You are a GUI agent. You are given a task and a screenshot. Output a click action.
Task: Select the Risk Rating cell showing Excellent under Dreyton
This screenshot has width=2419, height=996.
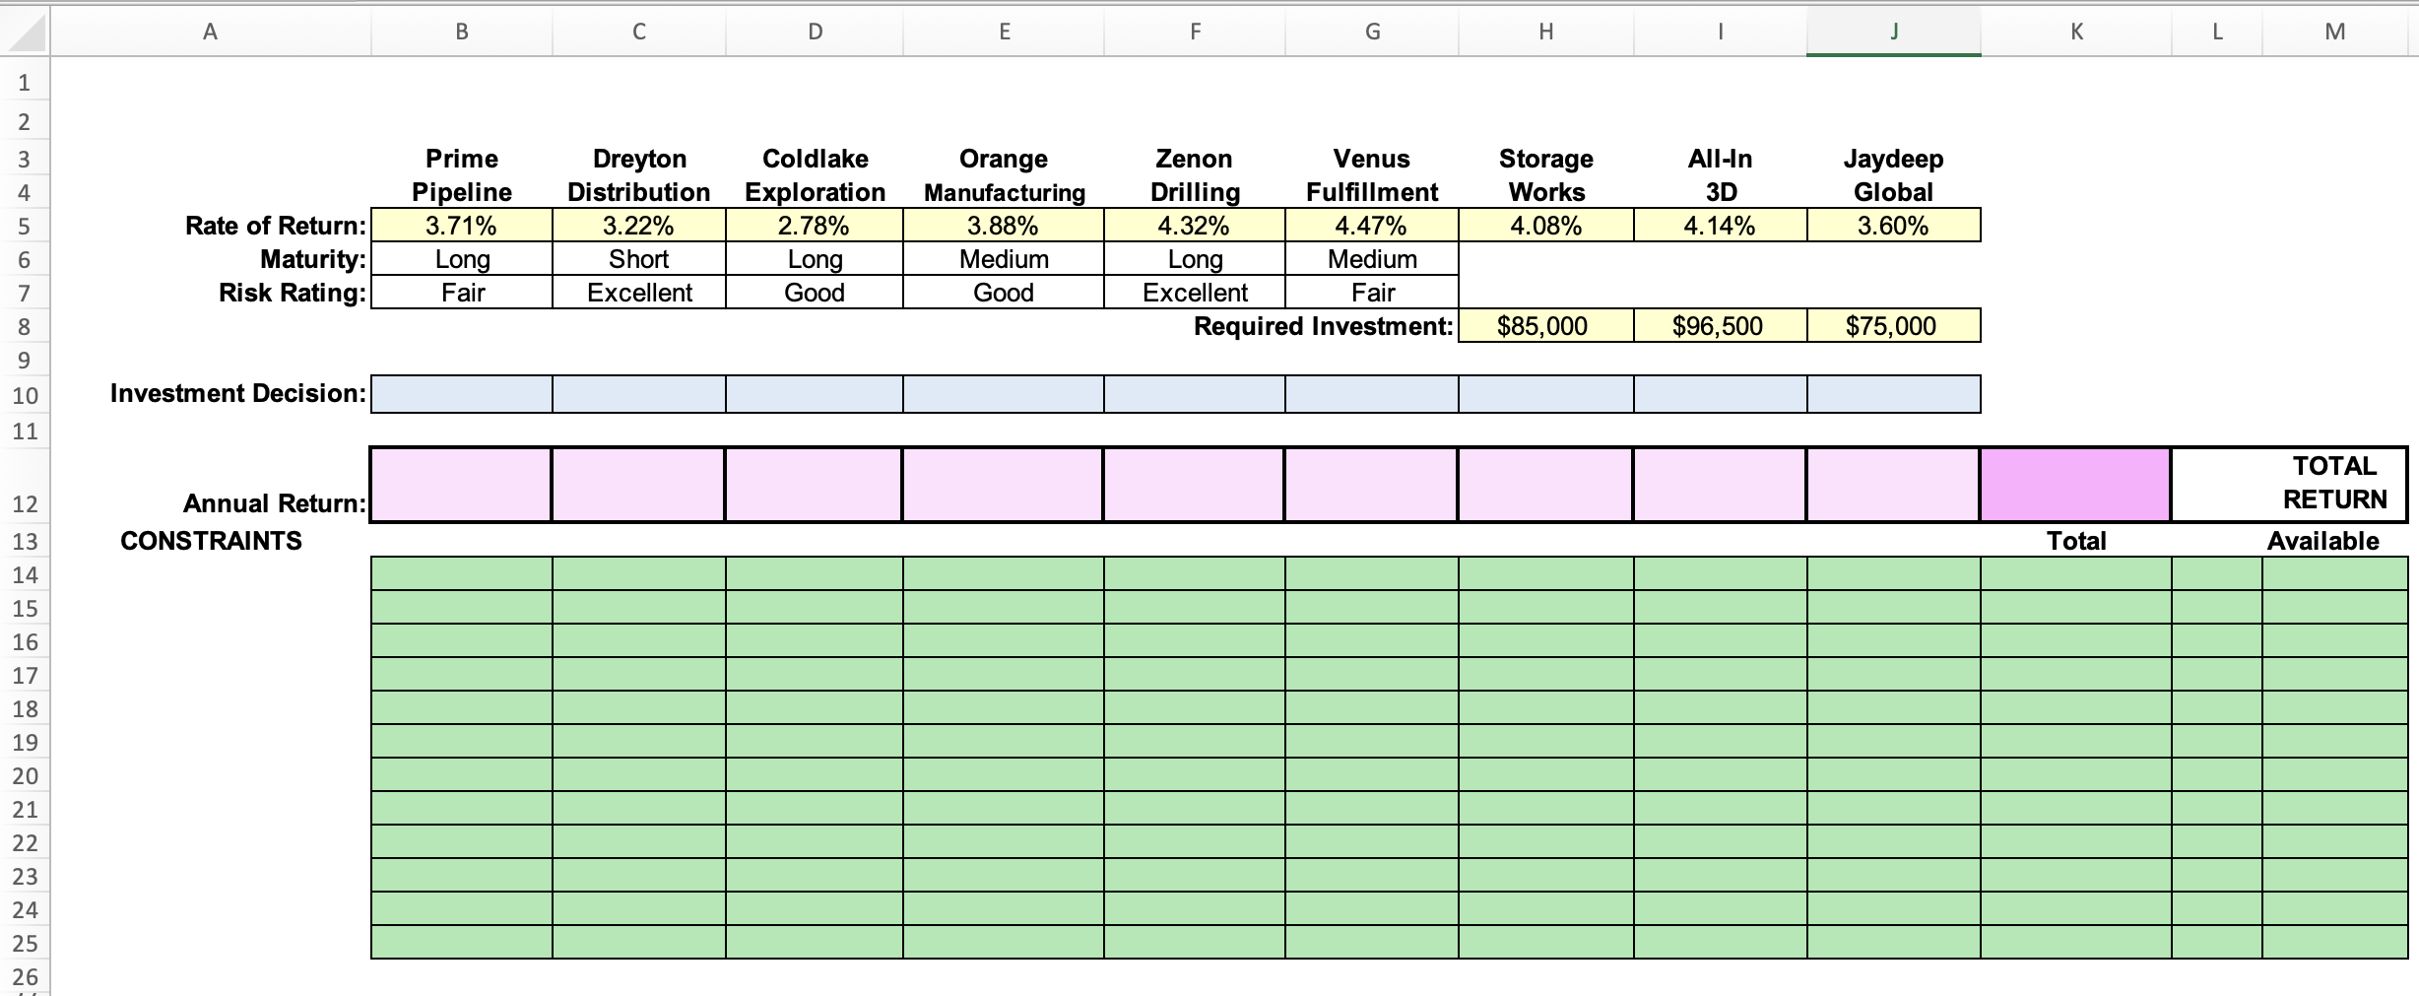[x=638, y=293]
